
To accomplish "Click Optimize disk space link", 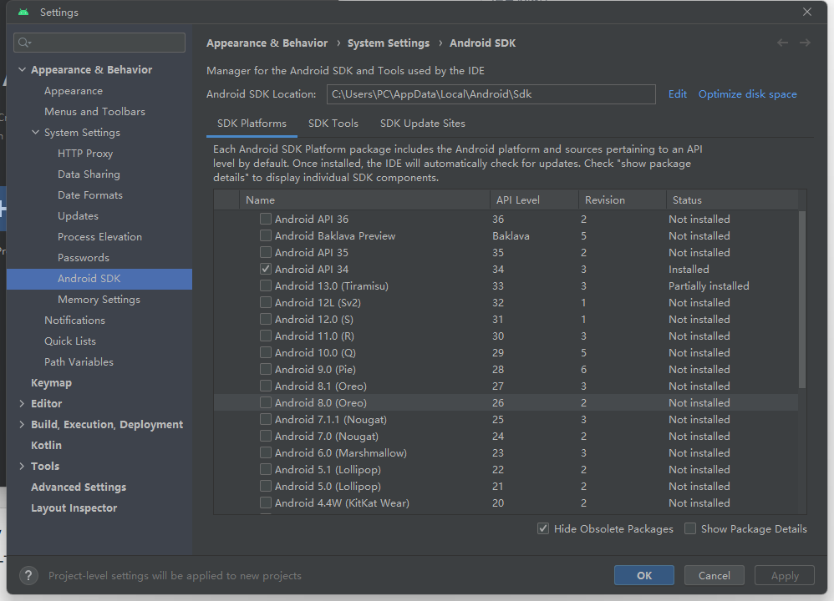I will coord(747,94).
